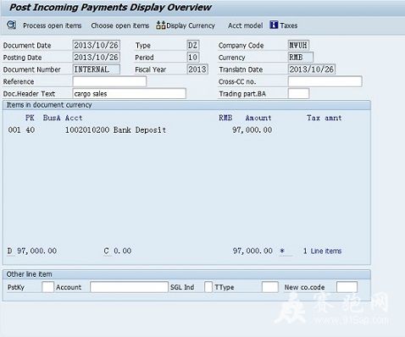This screenshot has width=405, height=337.
Task: Focus the PstKy input field
Action: click(47, 287)
